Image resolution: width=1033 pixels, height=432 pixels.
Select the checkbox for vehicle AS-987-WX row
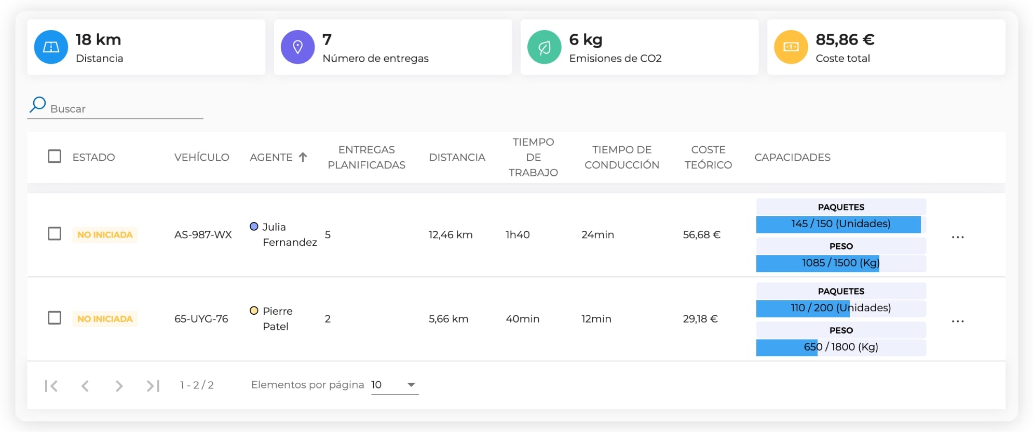pos(55,234)
